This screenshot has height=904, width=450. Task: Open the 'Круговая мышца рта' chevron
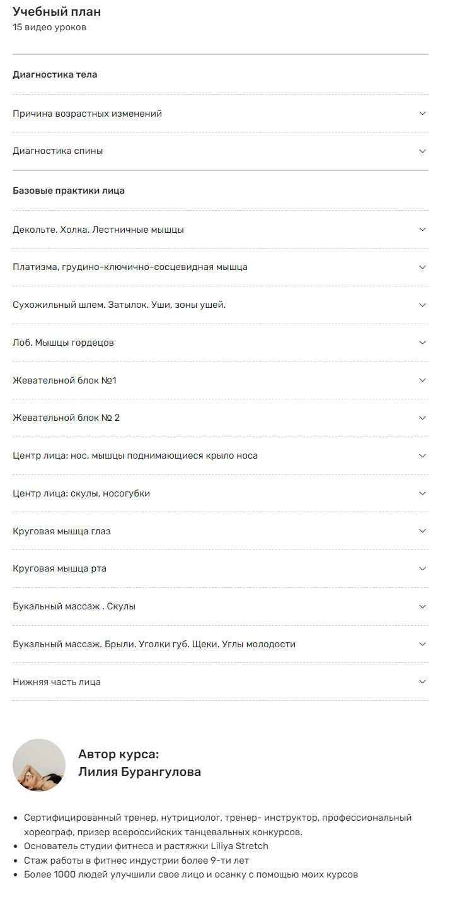tap(422, 568)
